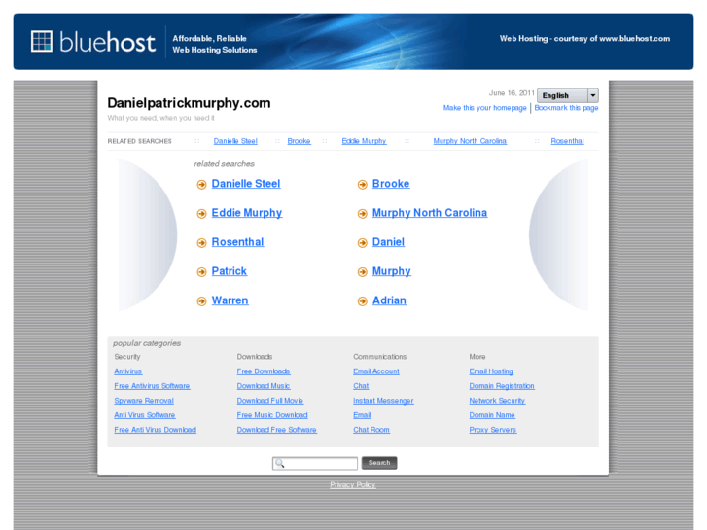Click Make this your homepage link

coord(484,108)
